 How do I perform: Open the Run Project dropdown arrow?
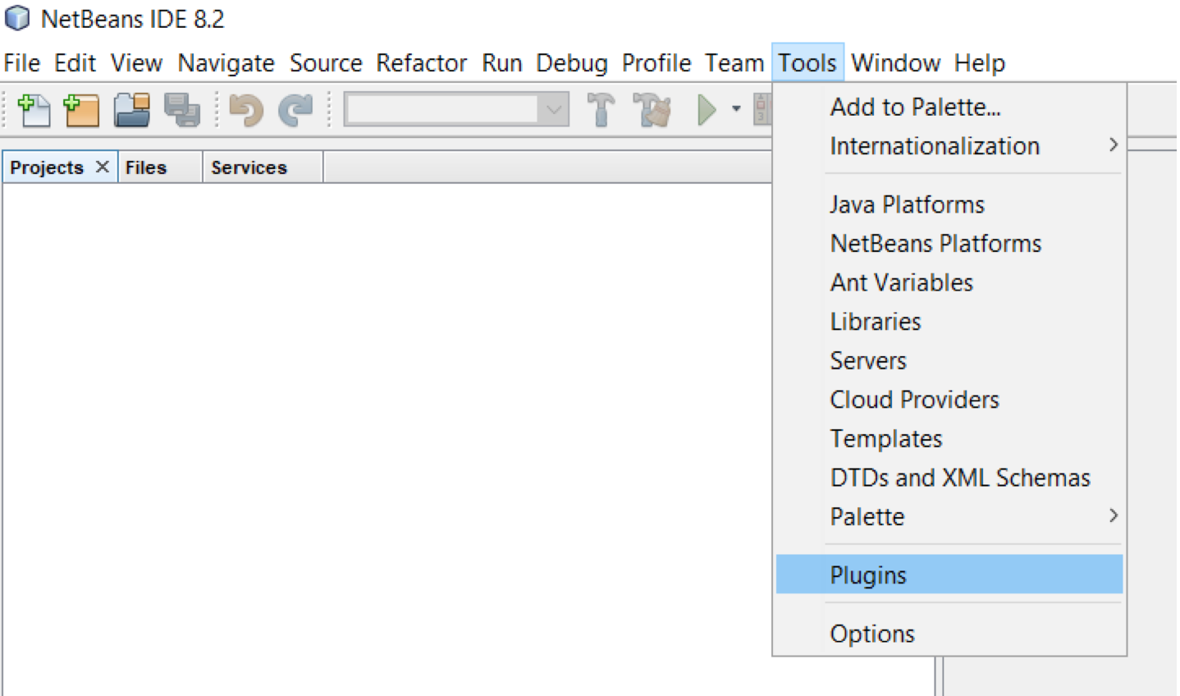click(x=736, y=109)
